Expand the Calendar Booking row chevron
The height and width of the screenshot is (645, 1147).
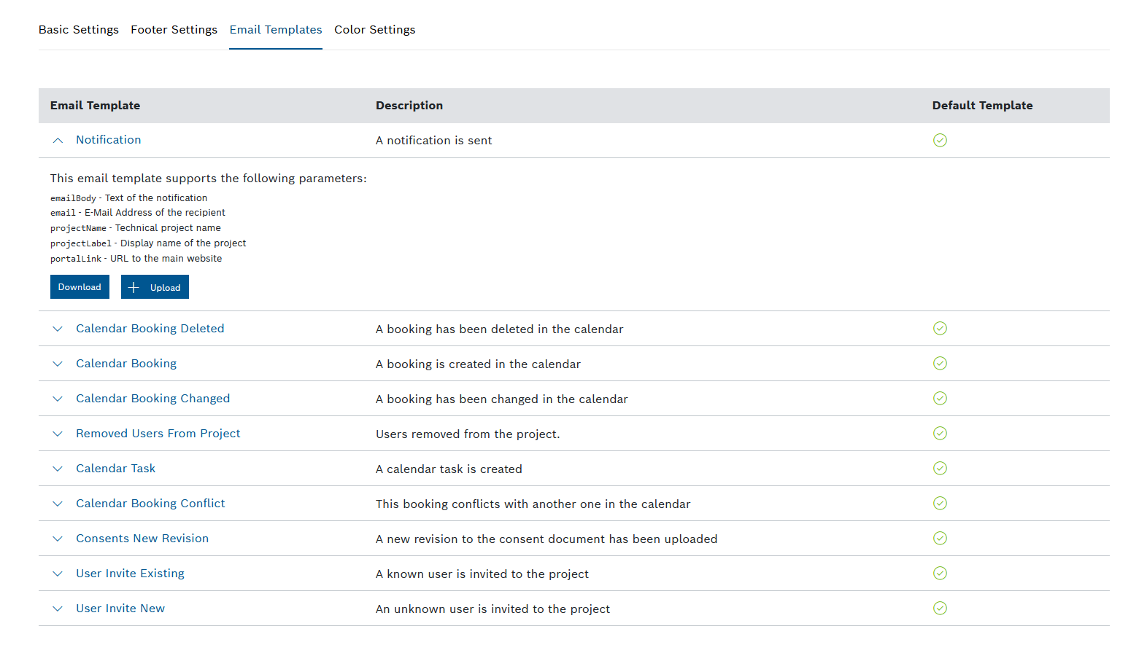(x=58, y=364)
